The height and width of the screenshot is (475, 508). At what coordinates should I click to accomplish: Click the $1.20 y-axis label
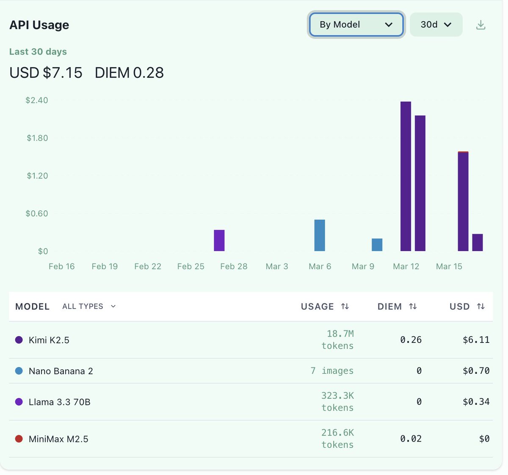click(37, 176)
